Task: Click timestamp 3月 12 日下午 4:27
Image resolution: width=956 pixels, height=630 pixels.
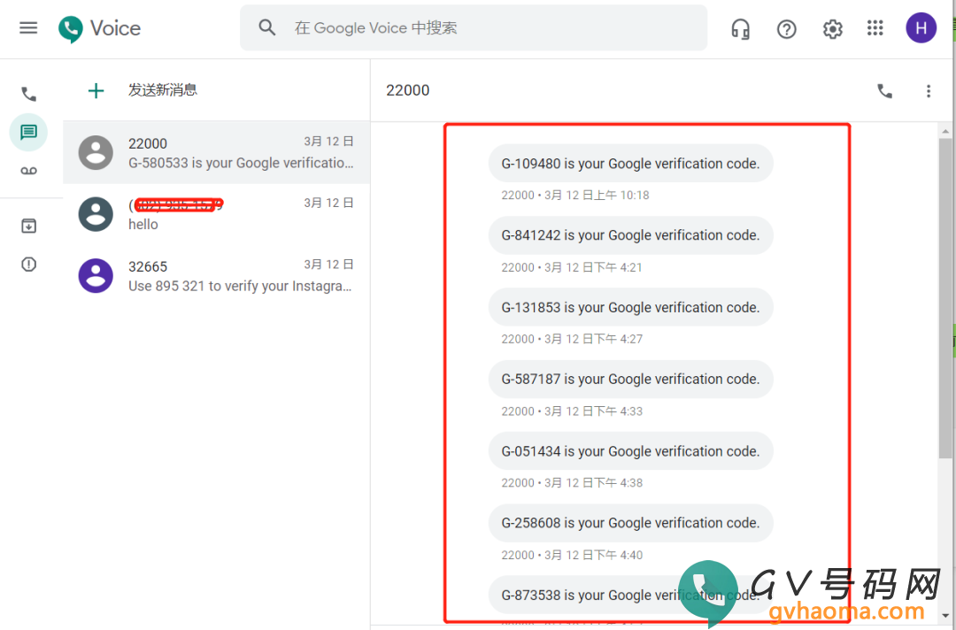Action: (593, 340)
